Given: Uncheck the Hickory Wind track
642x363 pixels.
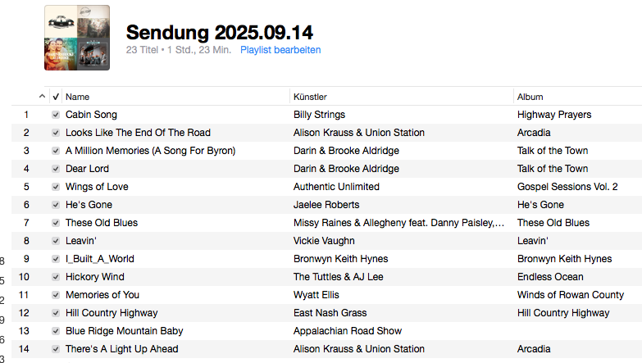Looking at the screenshot, I should coord(56,277).
